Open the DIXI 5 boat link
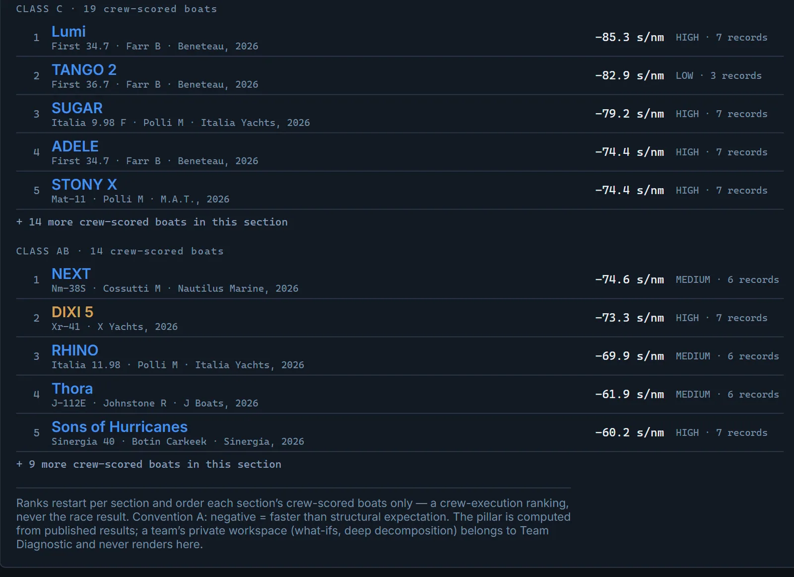The image size is (794, 577). pyautogui.click(x=72, y=312)
